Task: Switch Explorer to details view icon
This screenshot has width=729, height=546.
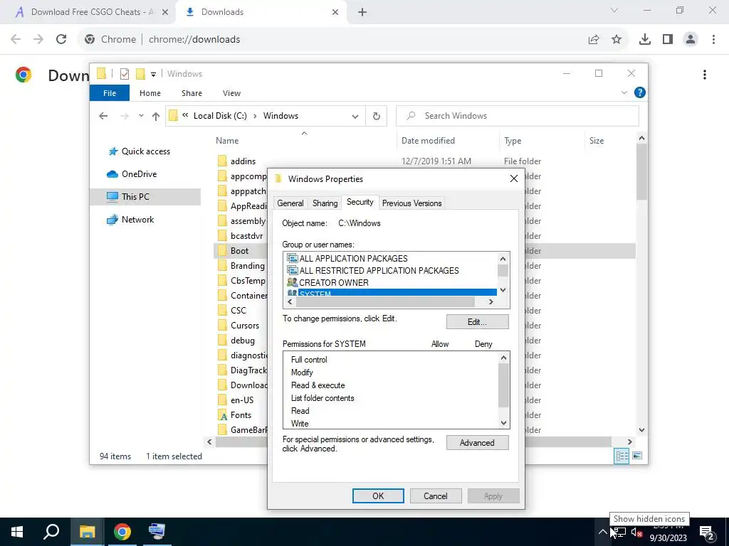Action: pos(622,456)
